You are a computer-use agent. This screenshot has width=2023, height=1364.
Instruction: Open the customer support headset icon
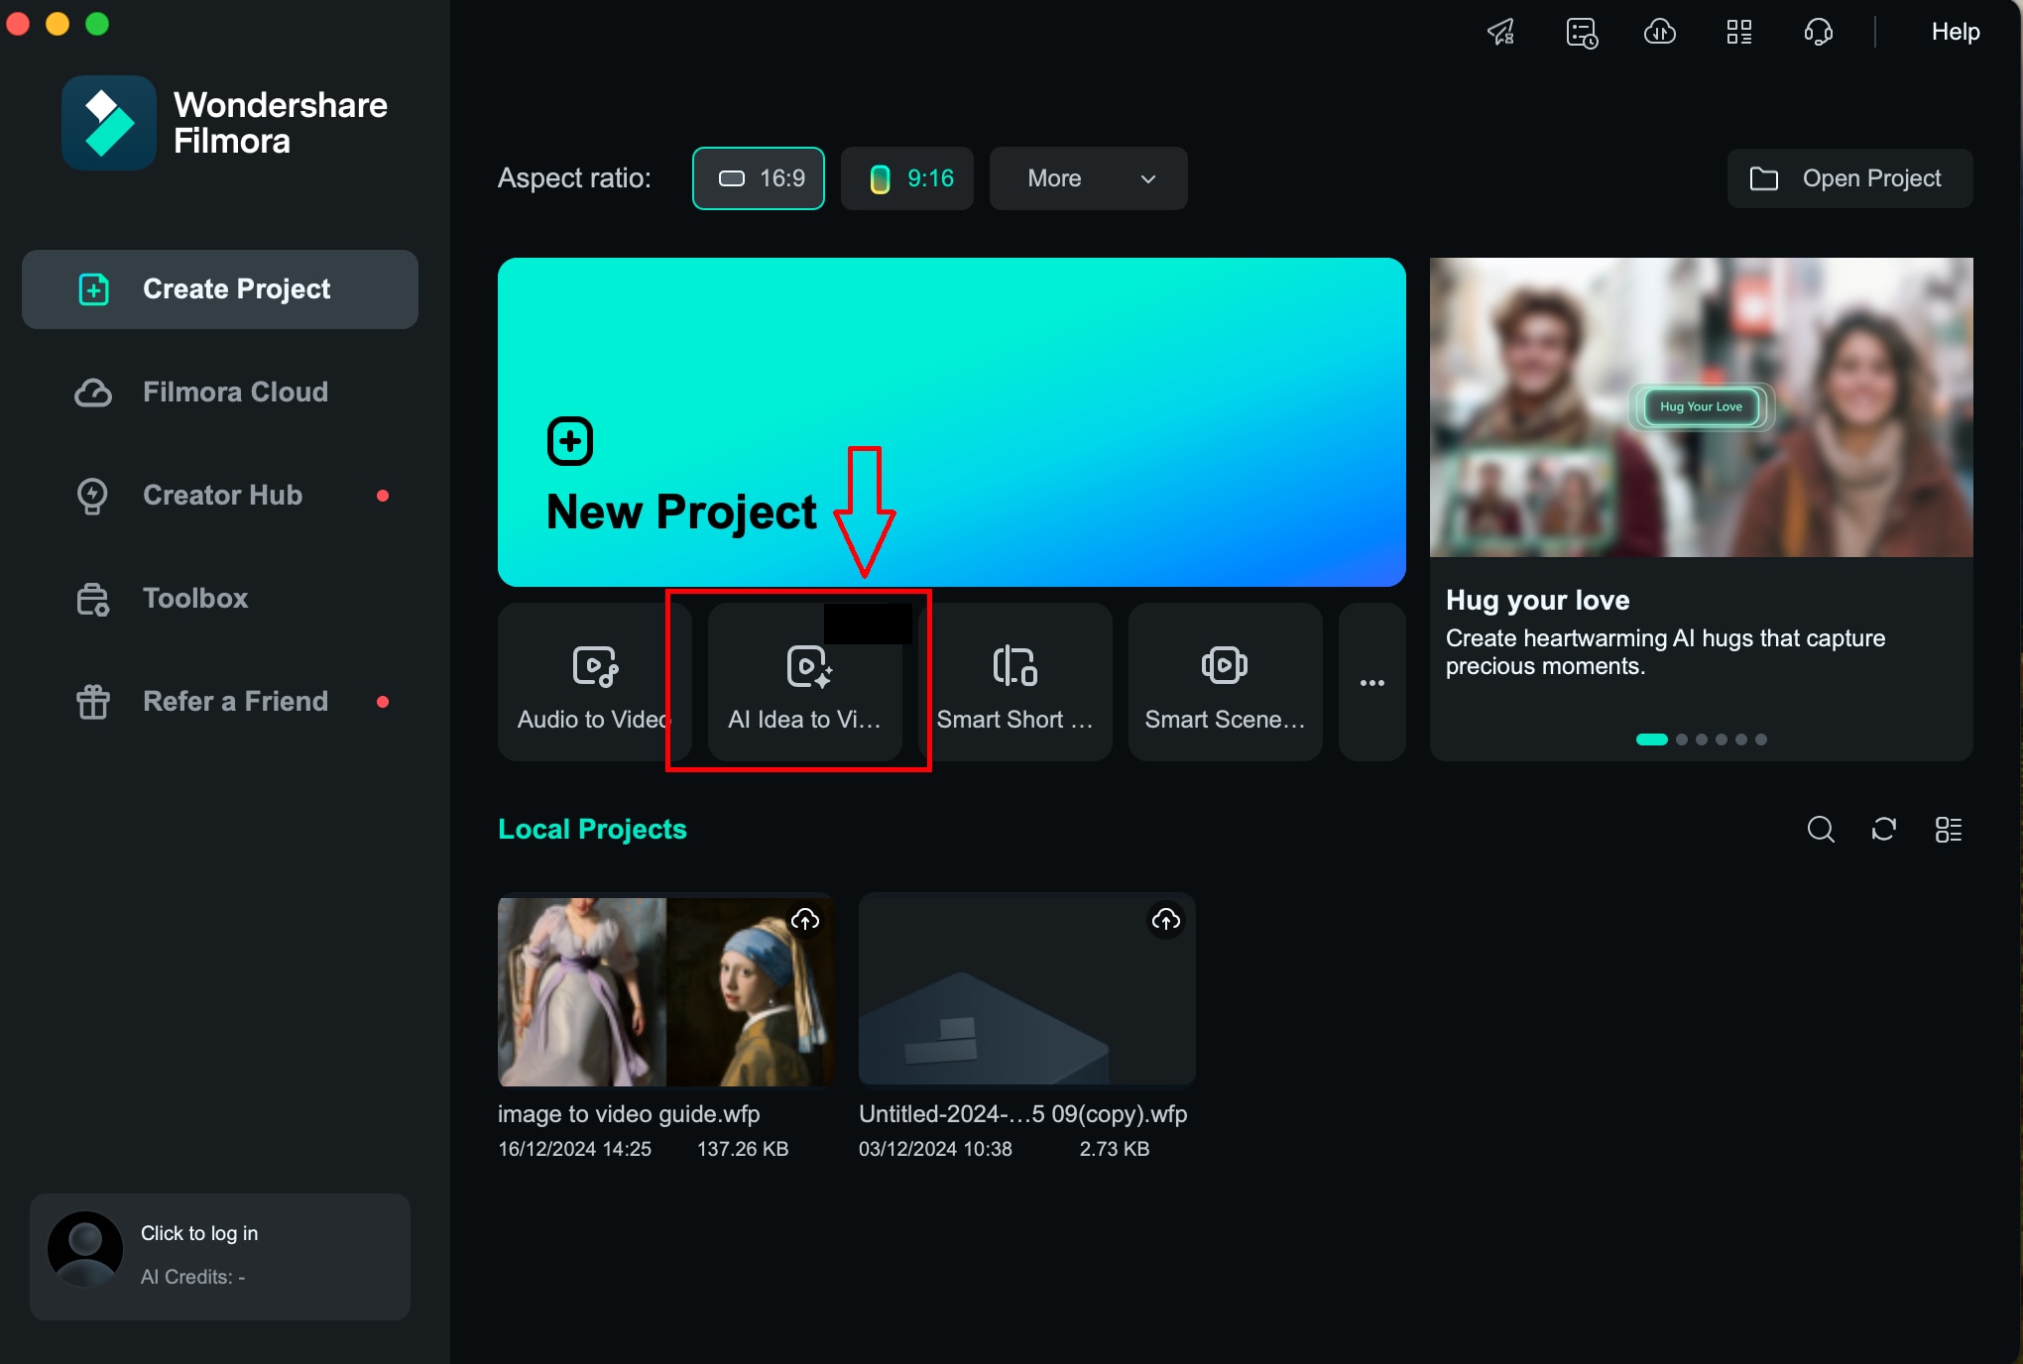pyautogui.click(x=1818, y=33)
